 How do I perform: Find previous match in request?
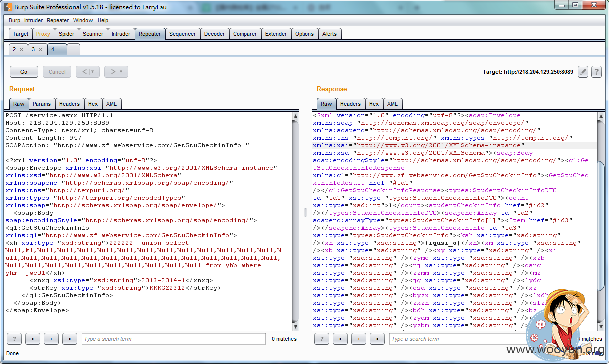click(x=33, y=339)
